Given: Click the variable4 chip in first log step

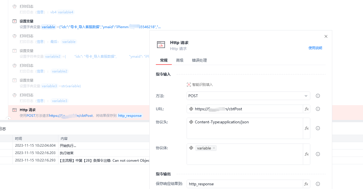Looking at the screenshot, I should 66,12.
